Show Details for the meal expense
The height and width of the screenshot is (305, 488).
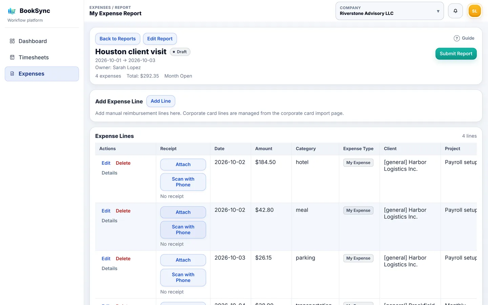(x=109, y=221)
